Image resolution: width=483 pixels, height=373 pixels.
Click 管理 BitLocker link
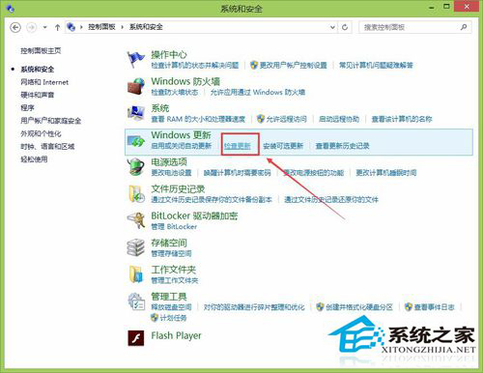tap(174, 227)
